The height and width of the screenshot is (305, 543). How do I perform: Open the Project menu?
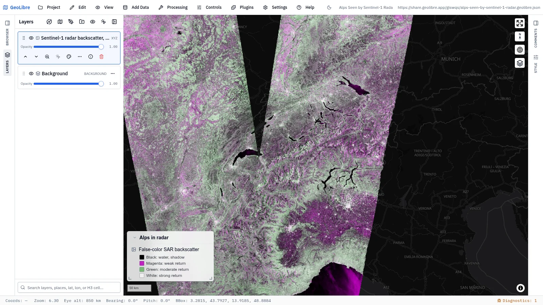[x=49, y=7]
